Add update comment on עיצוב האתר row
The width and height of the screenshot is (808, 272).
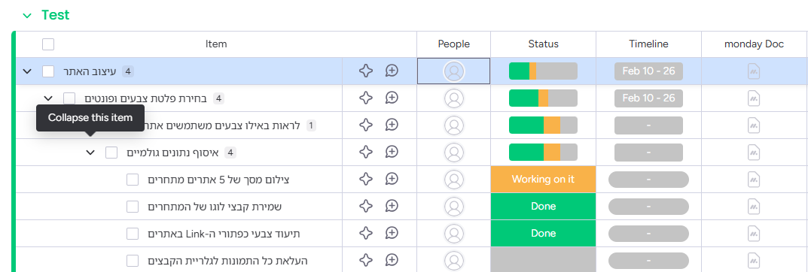(x=392, y=71)
